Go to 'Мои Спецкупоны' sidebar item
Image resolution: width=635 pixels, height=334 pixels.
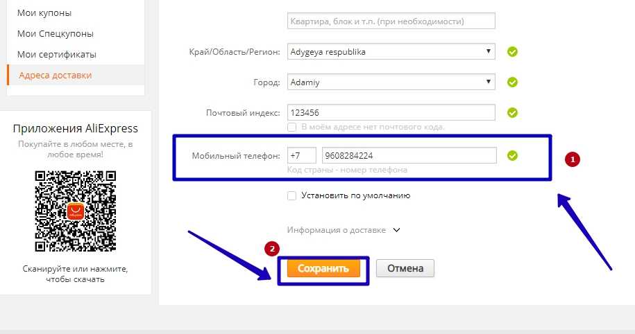pos(56,33)
